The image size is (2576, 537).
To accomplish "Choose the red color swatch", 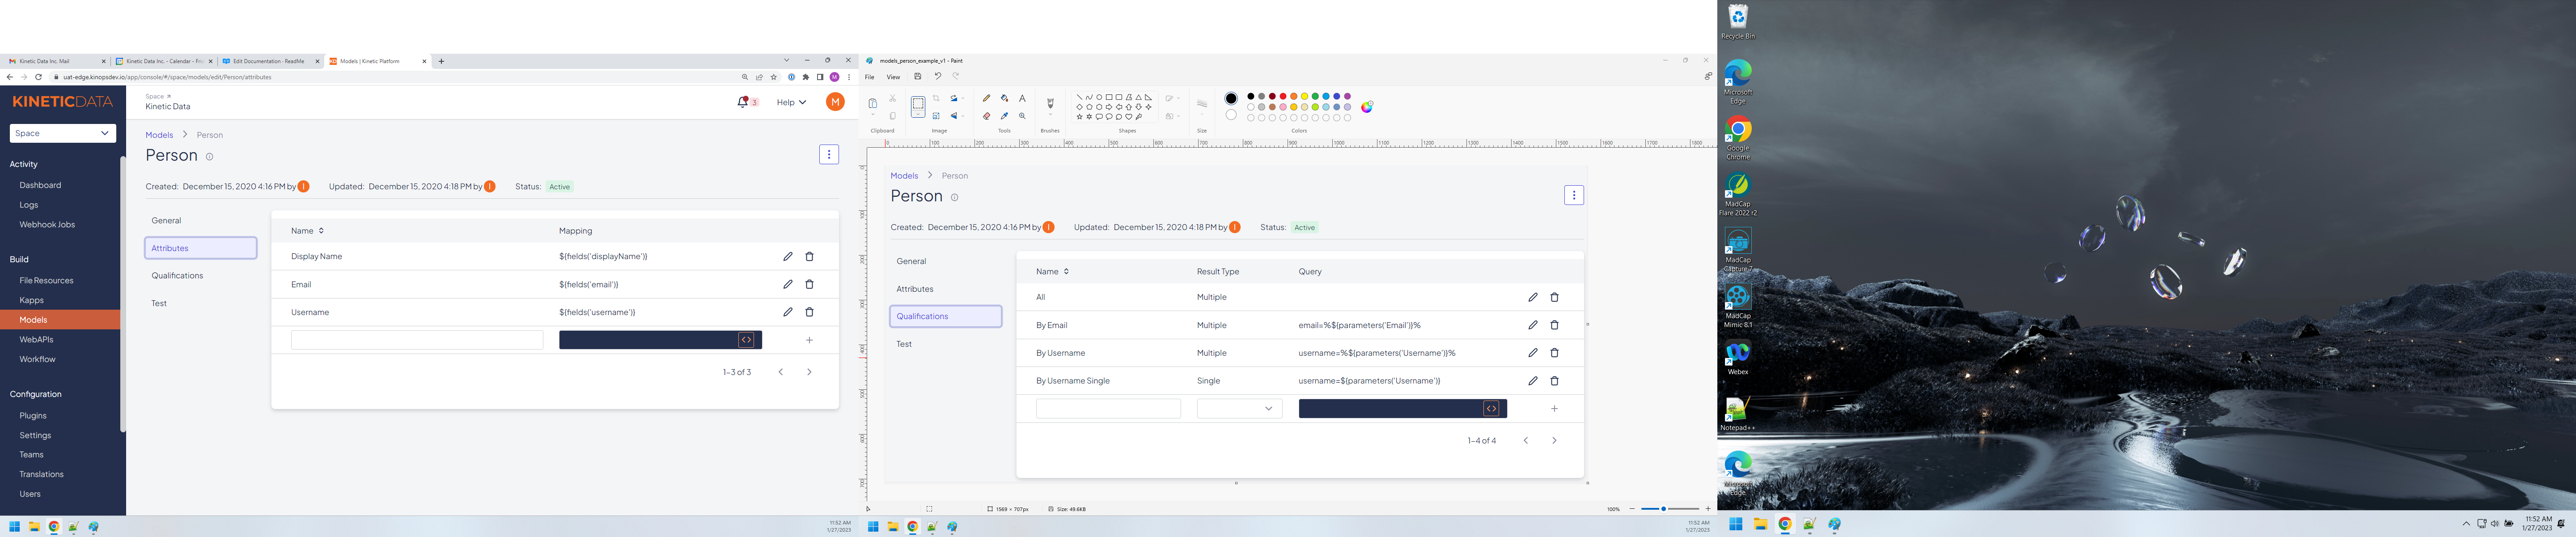I will tap(1283, 97).
